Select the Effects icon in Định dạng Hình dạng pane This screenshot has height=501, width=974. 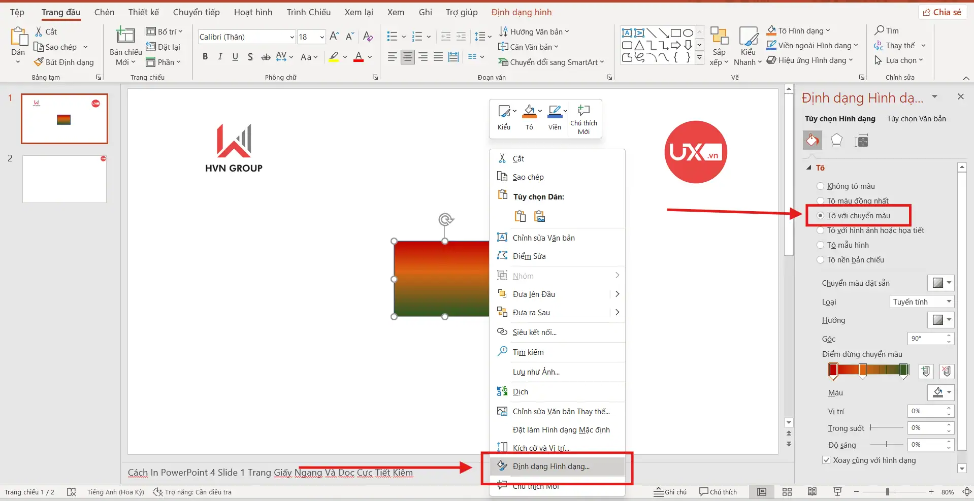837,140
